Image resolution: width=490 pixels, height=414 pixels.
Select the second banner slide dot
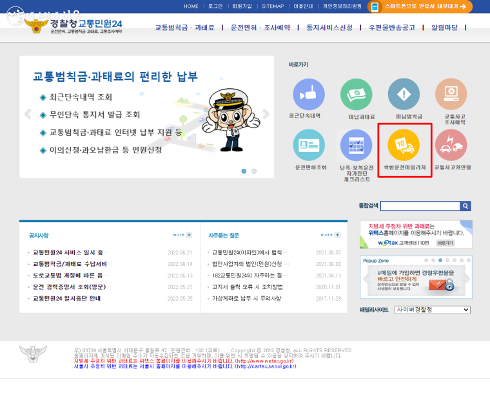coord(254,171)
